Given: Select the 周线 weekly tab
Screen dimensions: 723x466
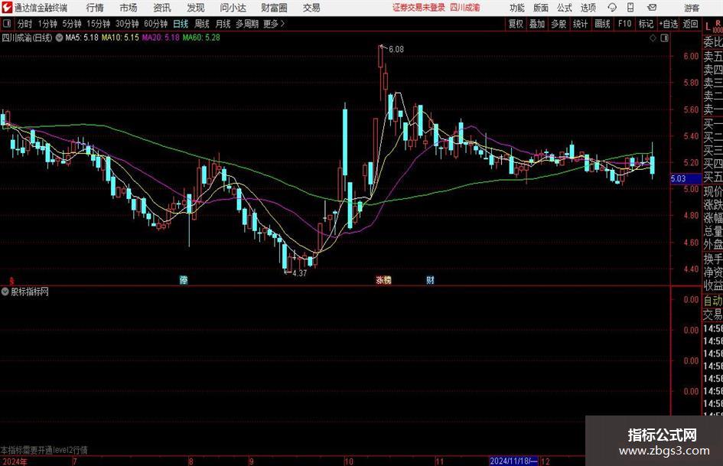Looking at the screenshot, I should [x=202, y=24].
